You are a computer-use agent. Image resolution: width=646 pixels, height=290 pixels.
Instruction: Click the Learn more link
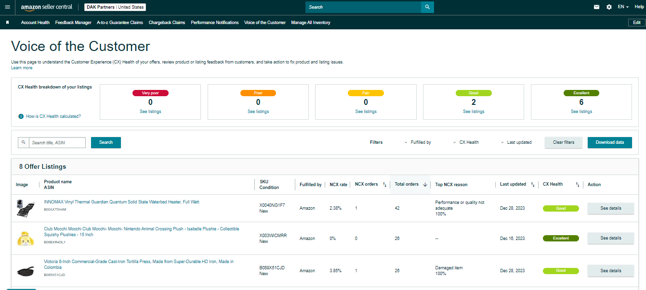[x=22, y=68]
